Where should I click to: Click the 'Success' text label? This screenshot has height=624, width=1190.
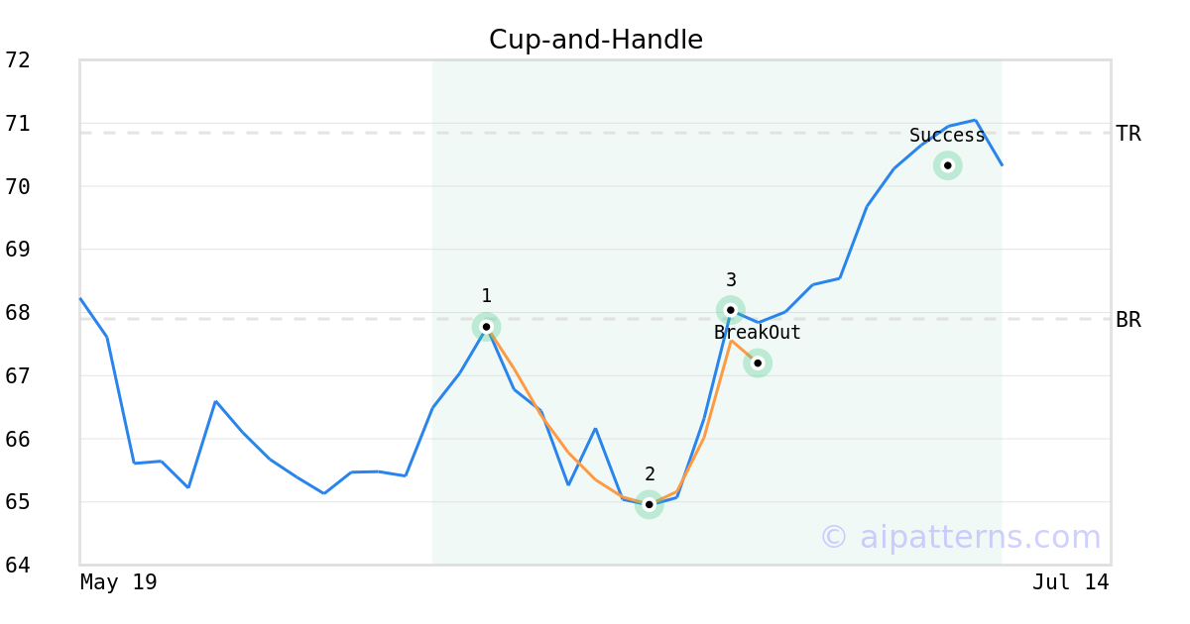click(947, 136)
